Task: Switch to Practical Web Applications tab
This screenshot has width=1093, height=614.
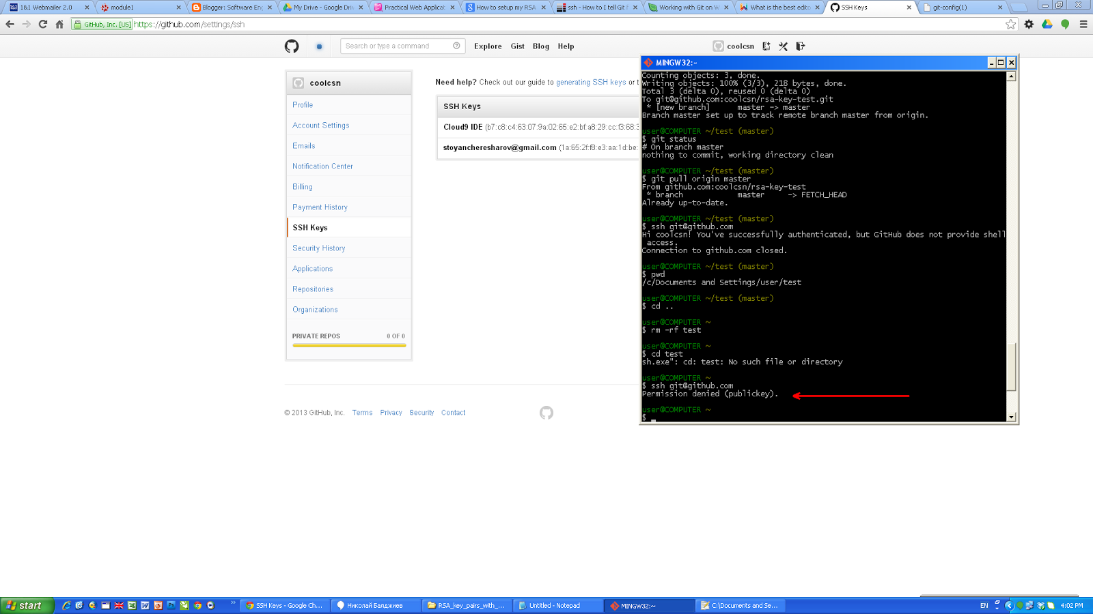Action: tap(414, 8)
